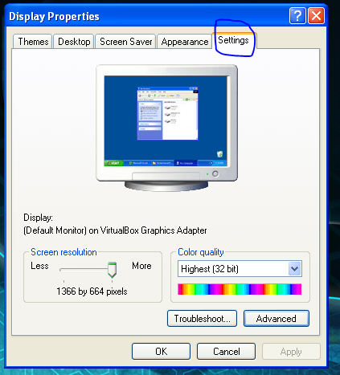Viewport: 340px width, 375px height.
Task: Open the Desktop tab
Action: [x=74, y=42]
